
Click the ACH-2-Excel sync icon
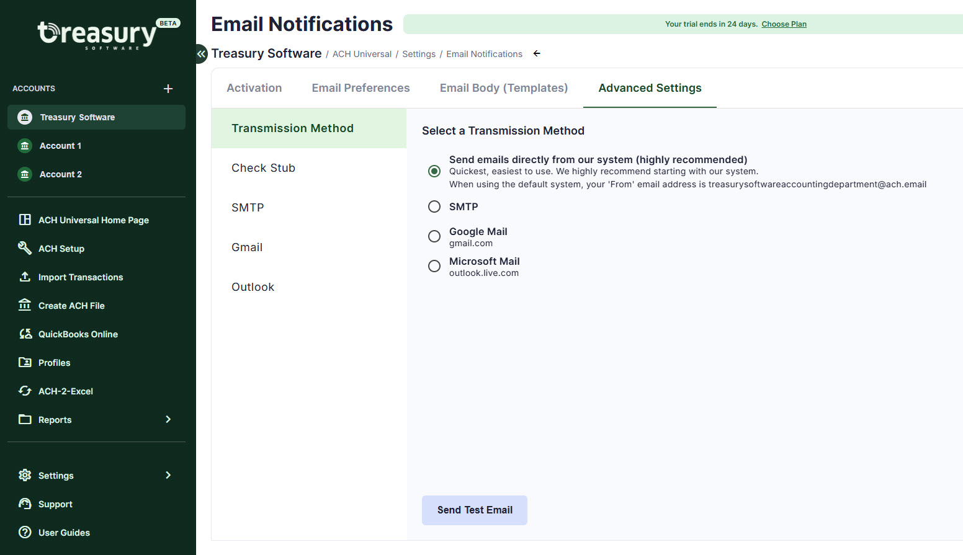click(25, 391)
